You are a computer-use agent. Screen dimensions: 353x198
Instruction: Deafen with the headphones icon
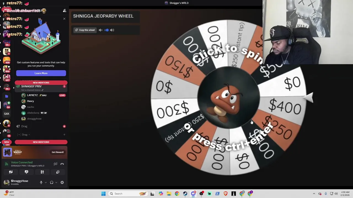(x=52, y=182)
